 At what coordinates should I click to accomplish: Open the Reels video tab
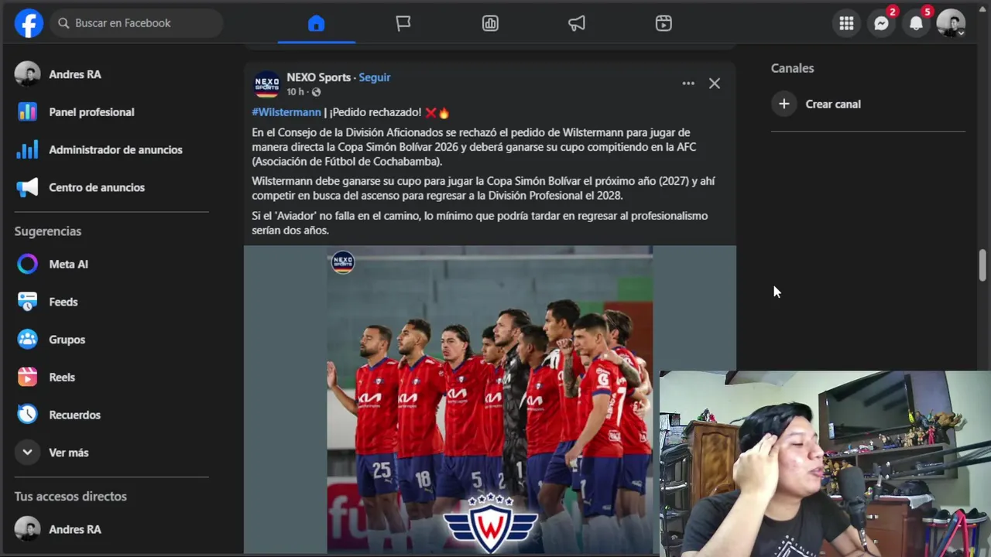[664, 23]
